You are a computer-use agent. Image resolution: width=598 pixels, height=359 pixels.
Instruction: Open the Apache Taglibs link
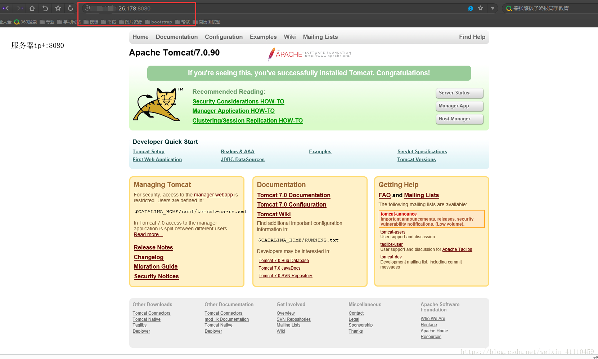[457, 249]
